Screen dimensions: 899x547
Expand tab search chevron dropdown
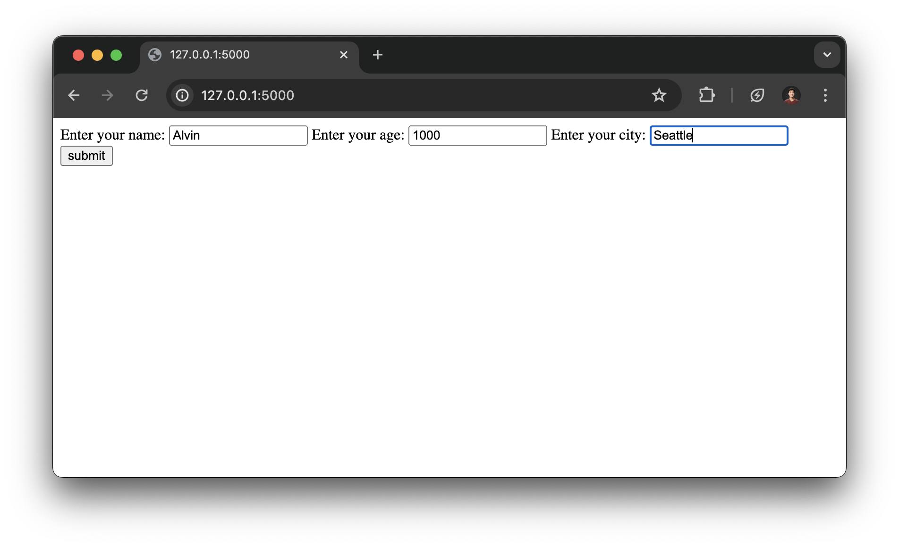point(827,55)
